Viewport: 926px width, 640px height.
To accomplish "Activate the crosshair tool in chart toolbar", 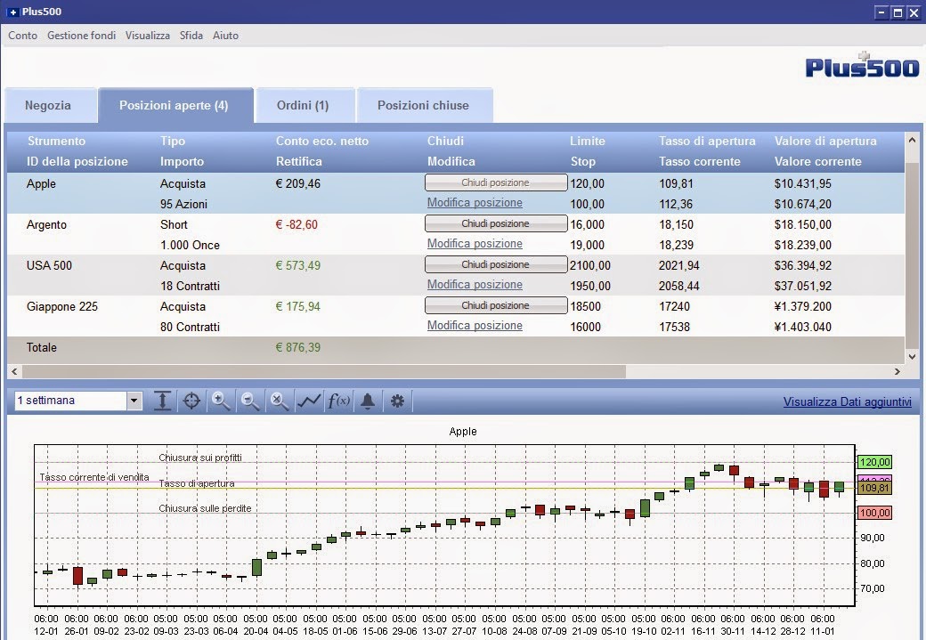I will click(x=191, y=401).
